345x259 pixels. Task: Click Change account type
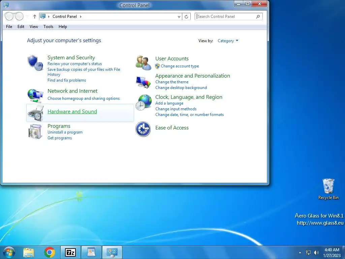(x=180, y=66)
